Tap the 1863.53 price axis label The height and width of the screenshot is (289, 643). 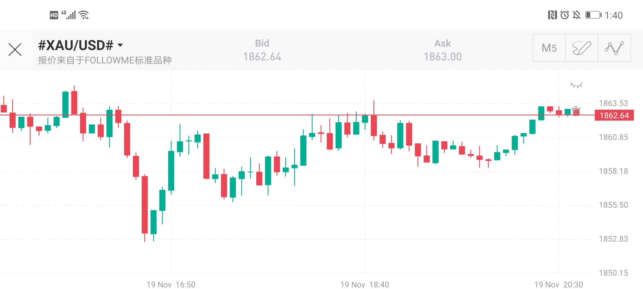tap(613, 103)
